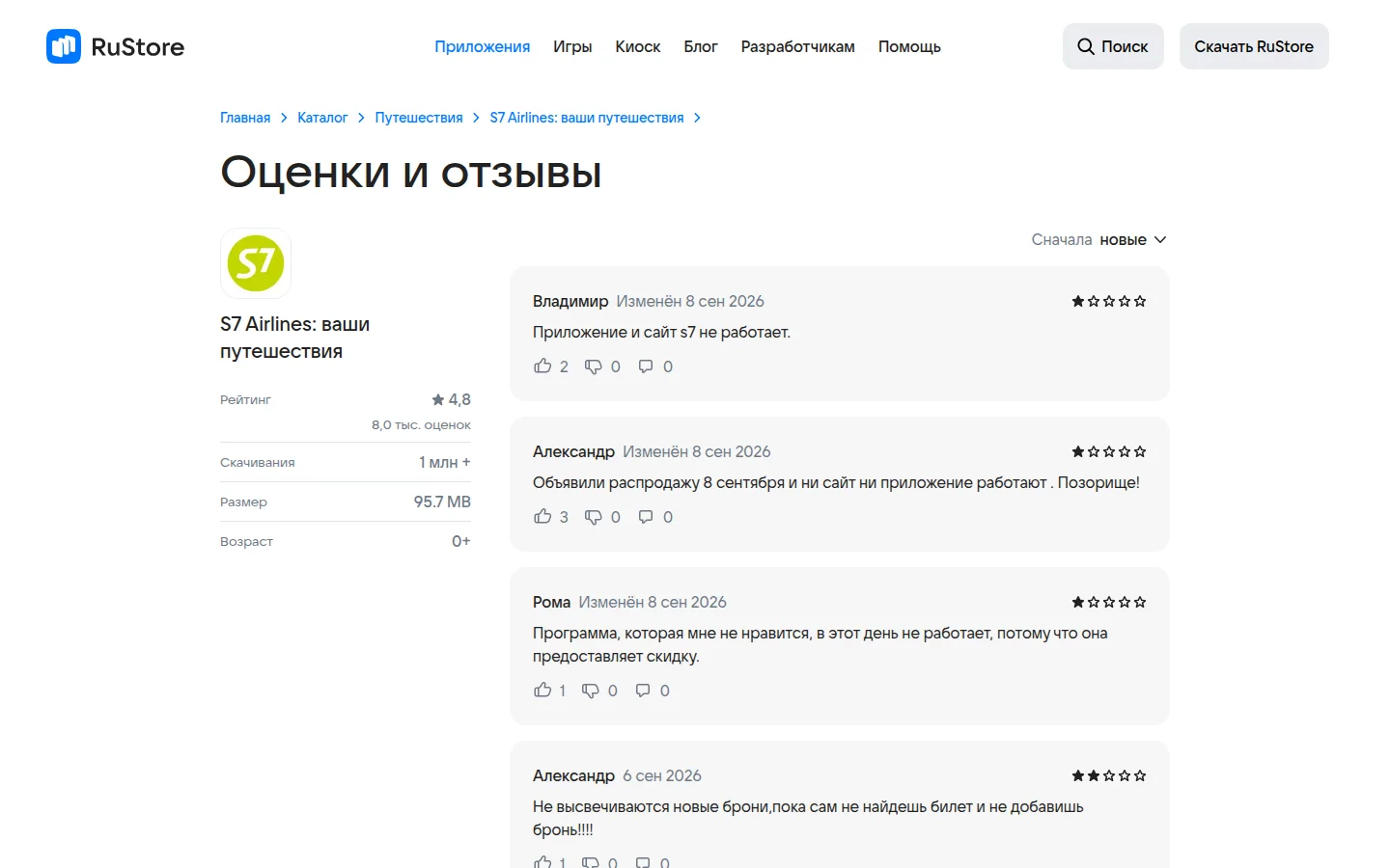Viewport: 1390px width, 868px height.
Task: Click the S7 Airlines: ваши путешествия app title
Action: pos(295,338)
